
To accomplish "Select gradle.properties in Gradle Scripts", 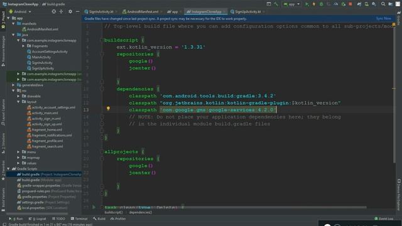I will [46, 196].
